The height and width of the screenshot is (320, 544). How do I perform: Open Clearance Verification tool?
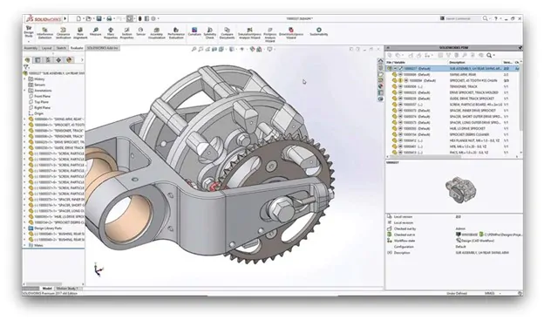point(63,33)
